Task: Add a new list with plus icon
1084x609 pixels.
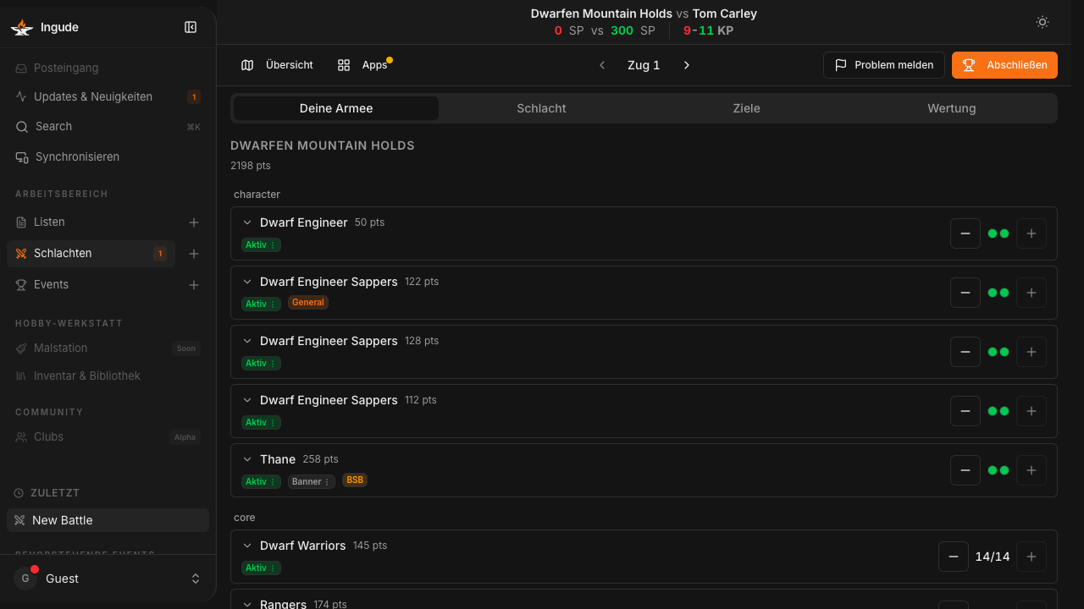Action: click(x=194, y=222)
